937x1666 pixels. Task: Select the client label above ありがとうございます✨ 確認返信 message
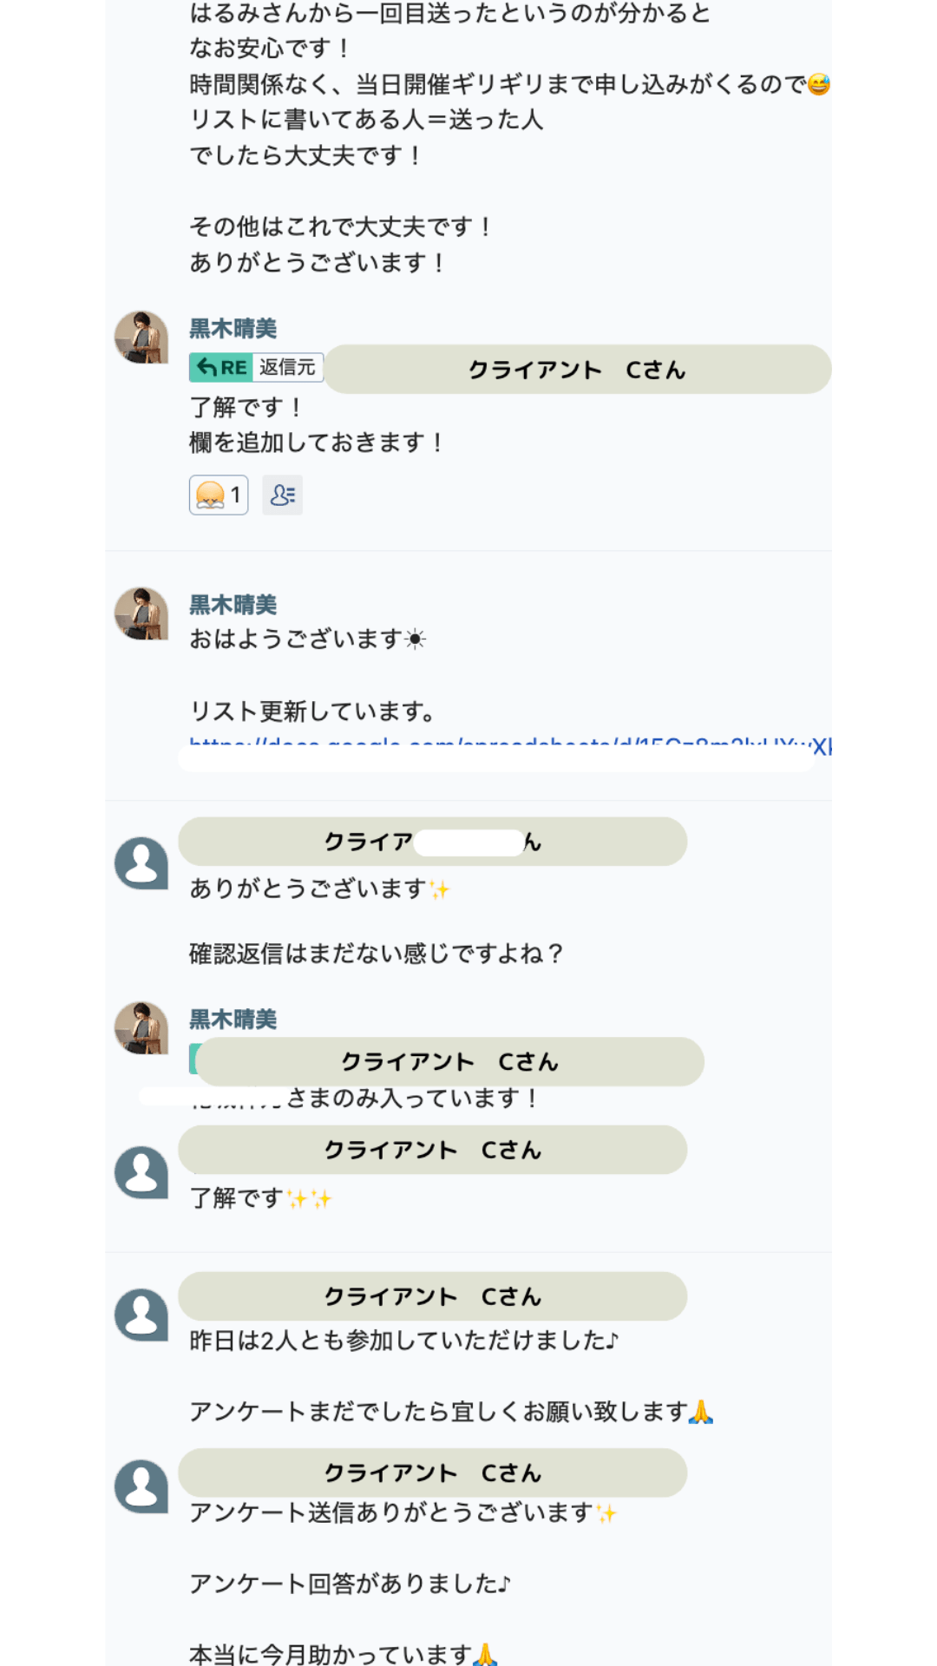point(432,842)
